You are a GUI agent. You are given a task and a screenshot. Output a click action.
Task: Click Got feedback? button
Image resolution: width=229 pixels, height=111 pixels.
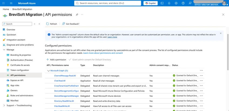(71, 24)
